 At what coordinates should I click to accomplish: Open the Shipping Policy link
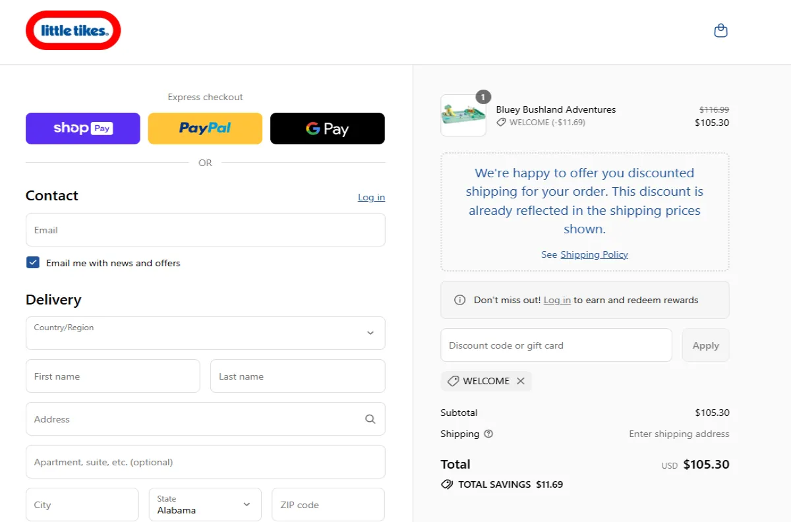tap(594, 254)
